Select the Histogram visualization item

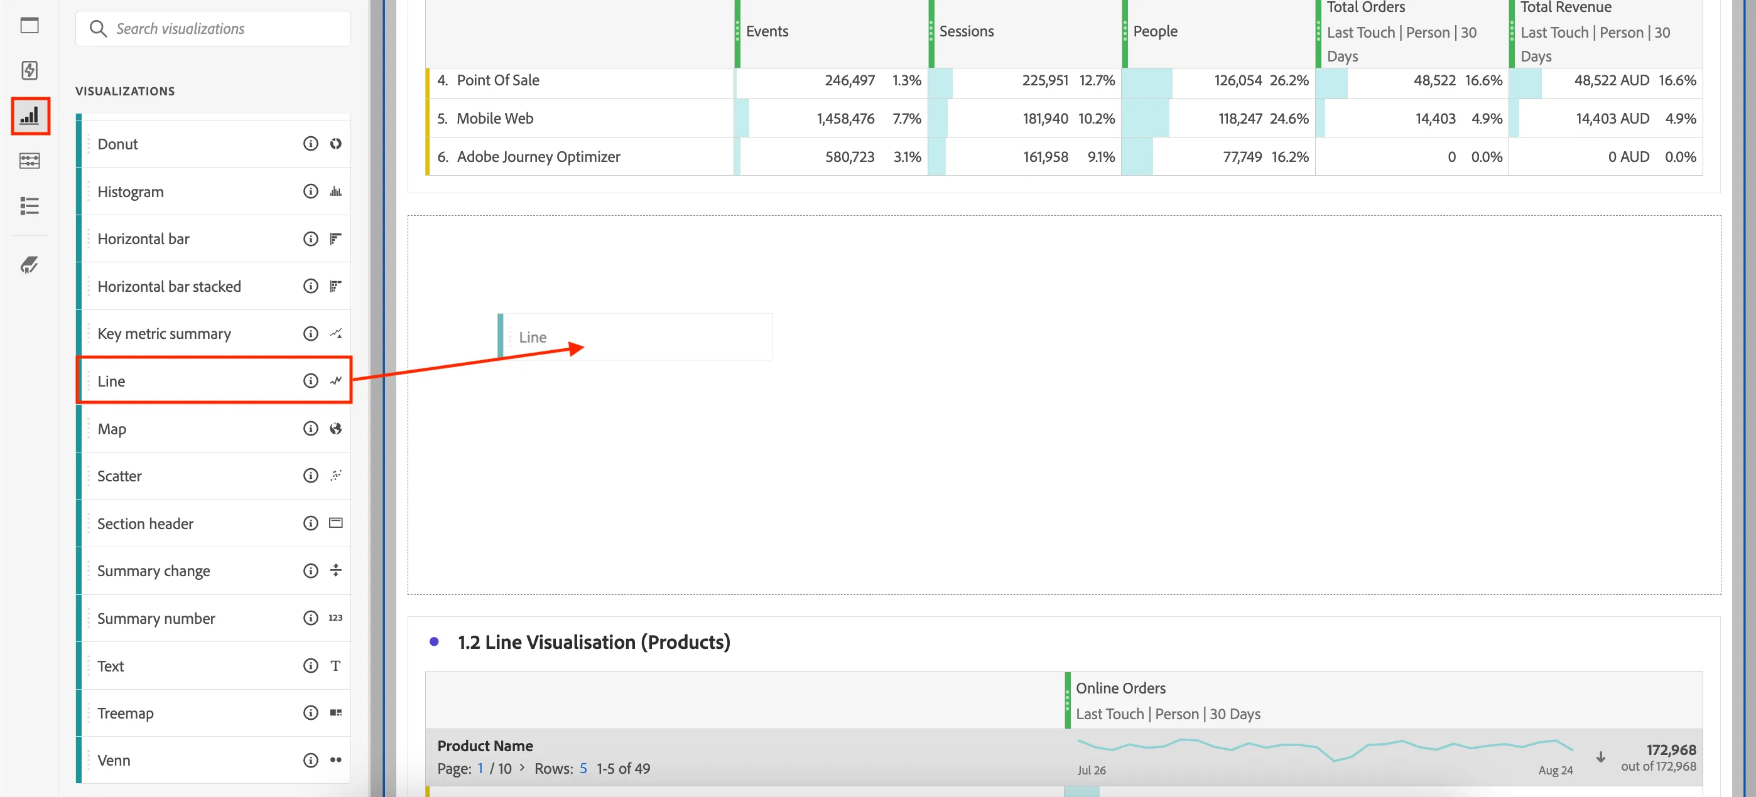(x=214, y=191)
